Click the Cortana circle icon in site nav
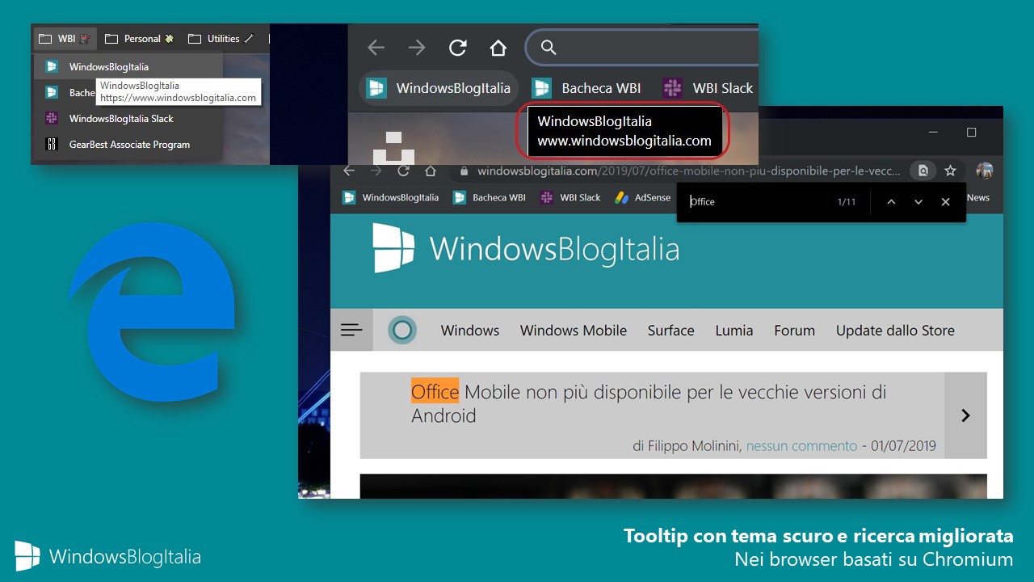The height and width of the screenshot is (582, 1034). click(402, 330)
